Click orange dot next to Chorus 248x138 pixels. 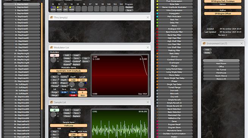(157, 57)
